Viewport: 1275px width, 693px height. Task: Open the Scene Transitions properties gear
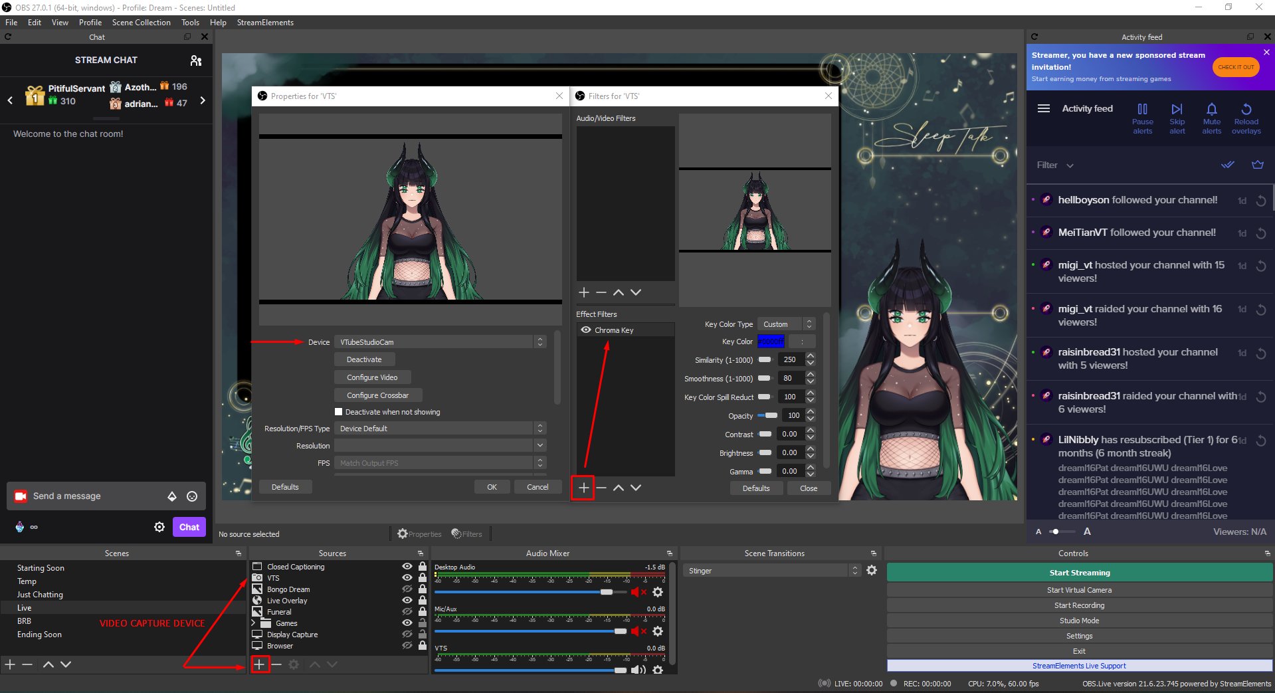click(x=872, y=570)
